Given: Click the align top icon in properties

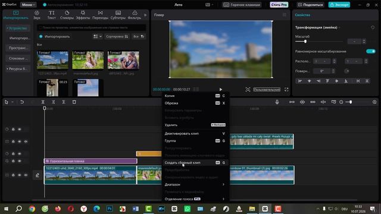Looking at the screenshot, I should 327,81.
